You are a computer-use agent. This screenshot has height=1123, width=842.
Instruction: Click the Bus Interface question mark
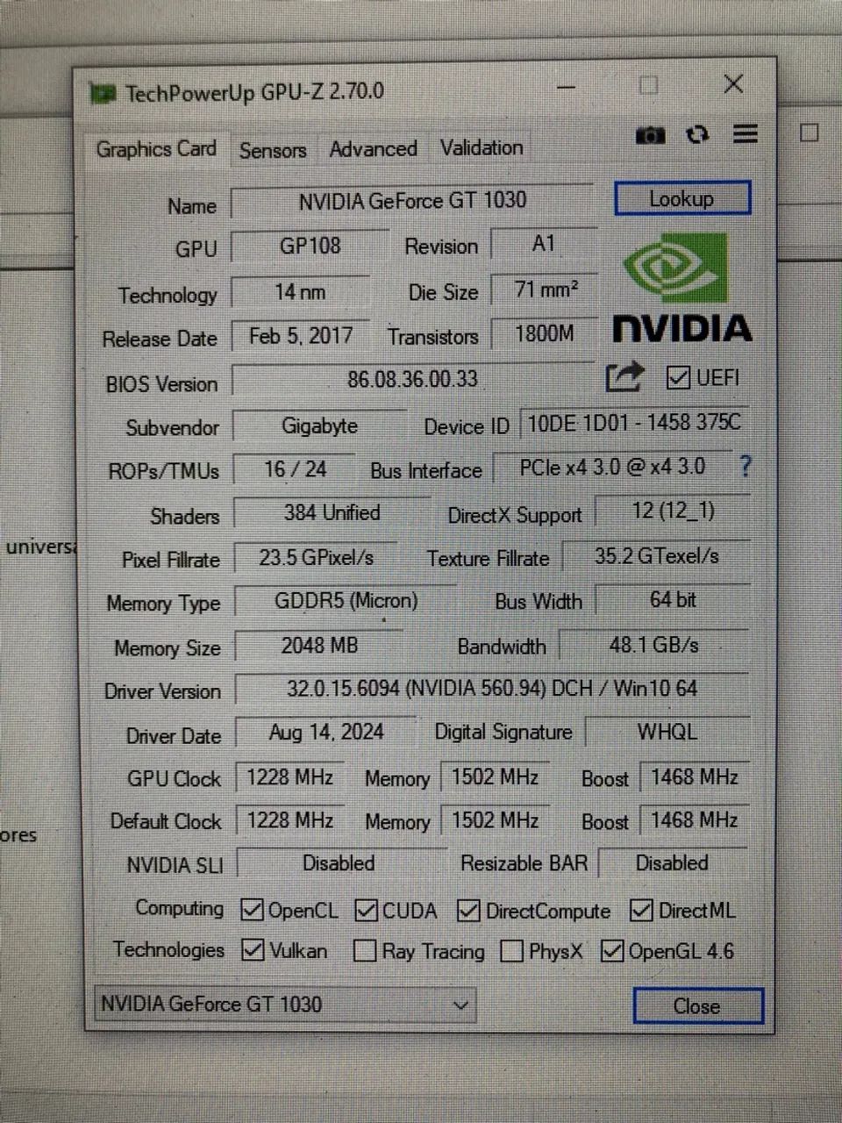pyautogui.click(x=746, y=466)
